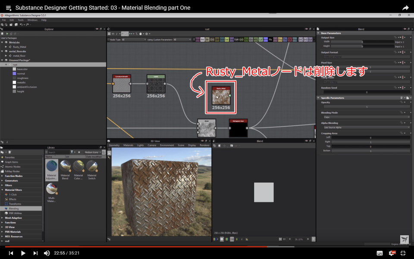The image size is (414, 259).
Task: Expand the metal_floor graph
Action: 6,56
